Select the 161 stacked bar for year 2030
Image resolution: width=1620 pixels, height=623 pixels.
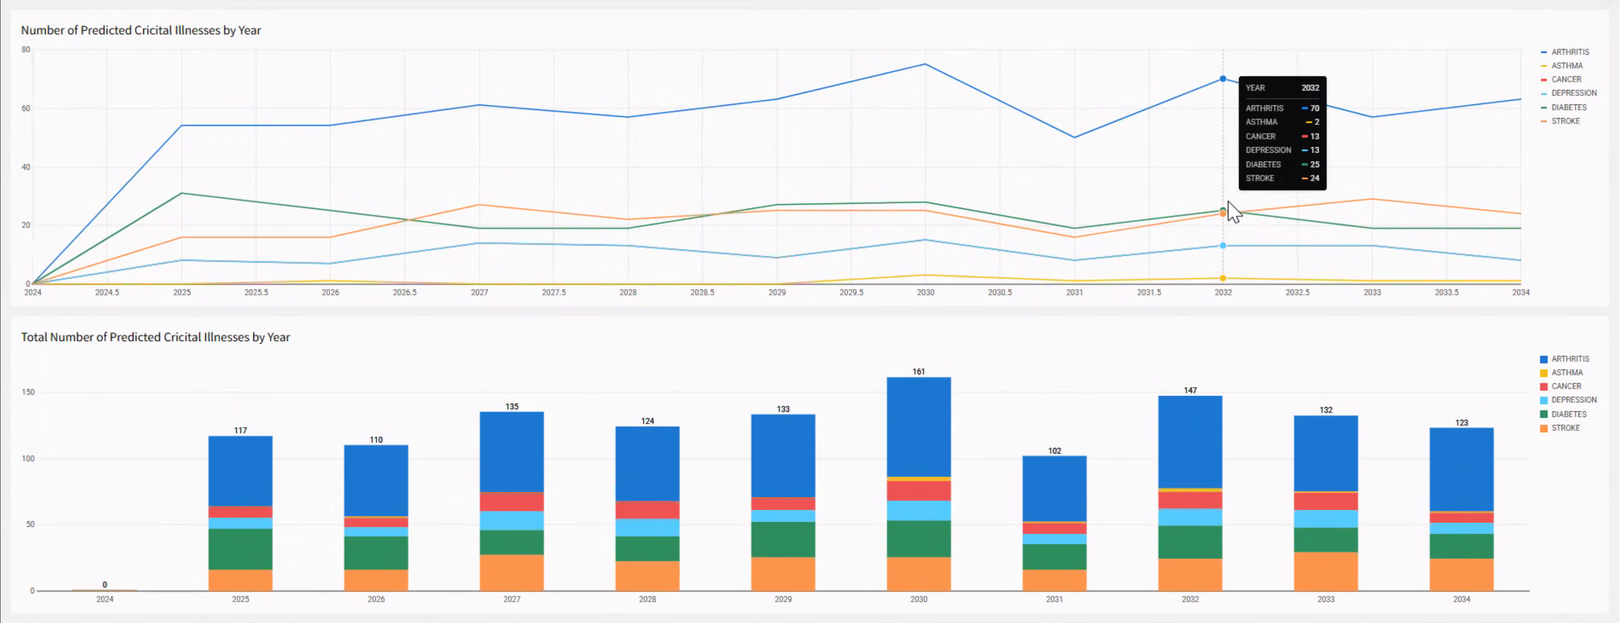point(918,484)
